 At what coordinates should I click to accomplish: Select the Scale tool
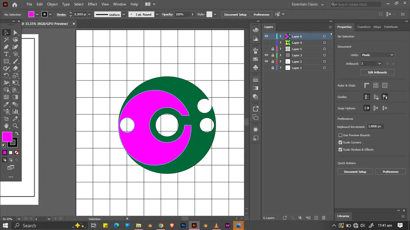point(15,76)
